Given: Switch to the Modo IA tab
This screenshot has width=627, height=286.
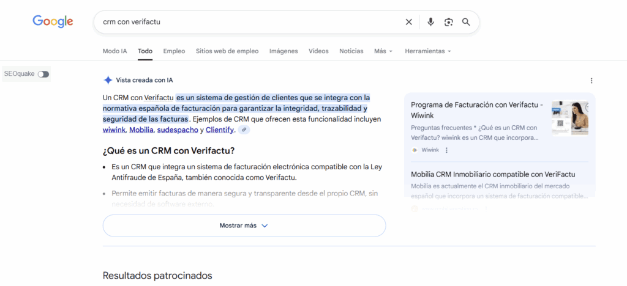Looking at the screenshot, I should click(115, 51).
